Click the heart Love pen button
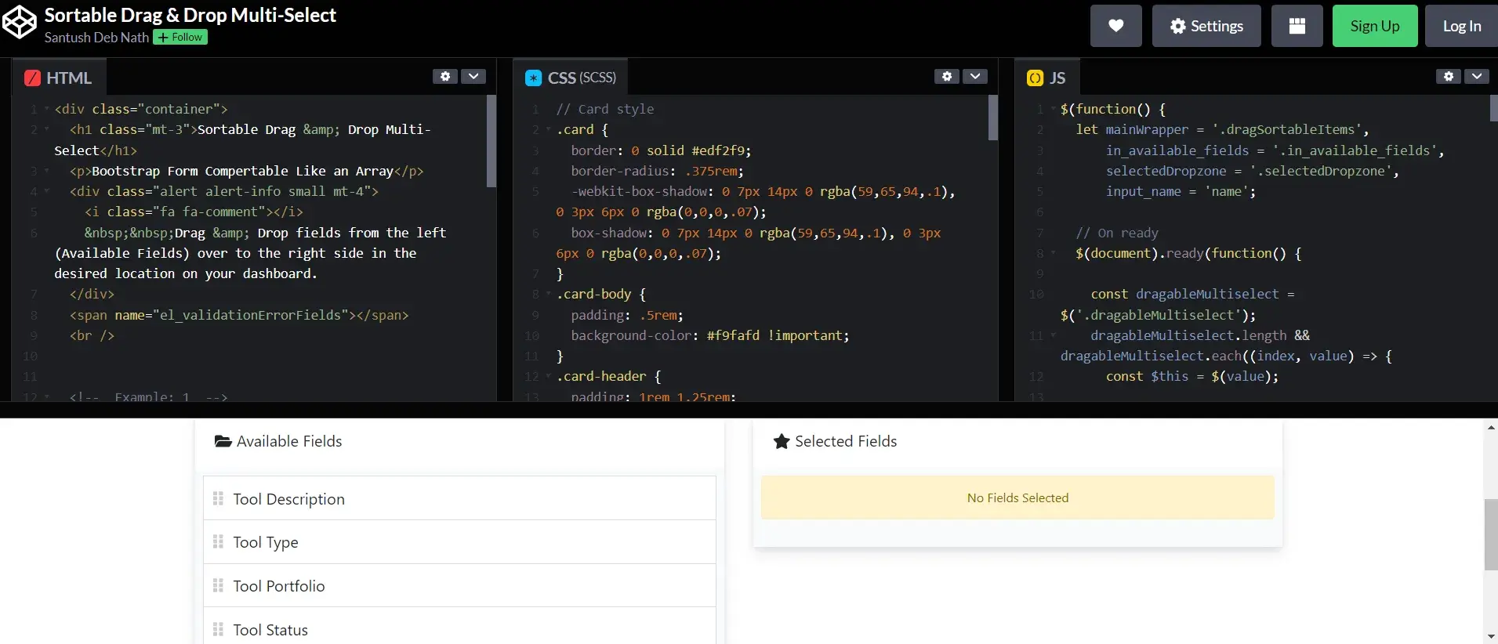 (1115, 26)
